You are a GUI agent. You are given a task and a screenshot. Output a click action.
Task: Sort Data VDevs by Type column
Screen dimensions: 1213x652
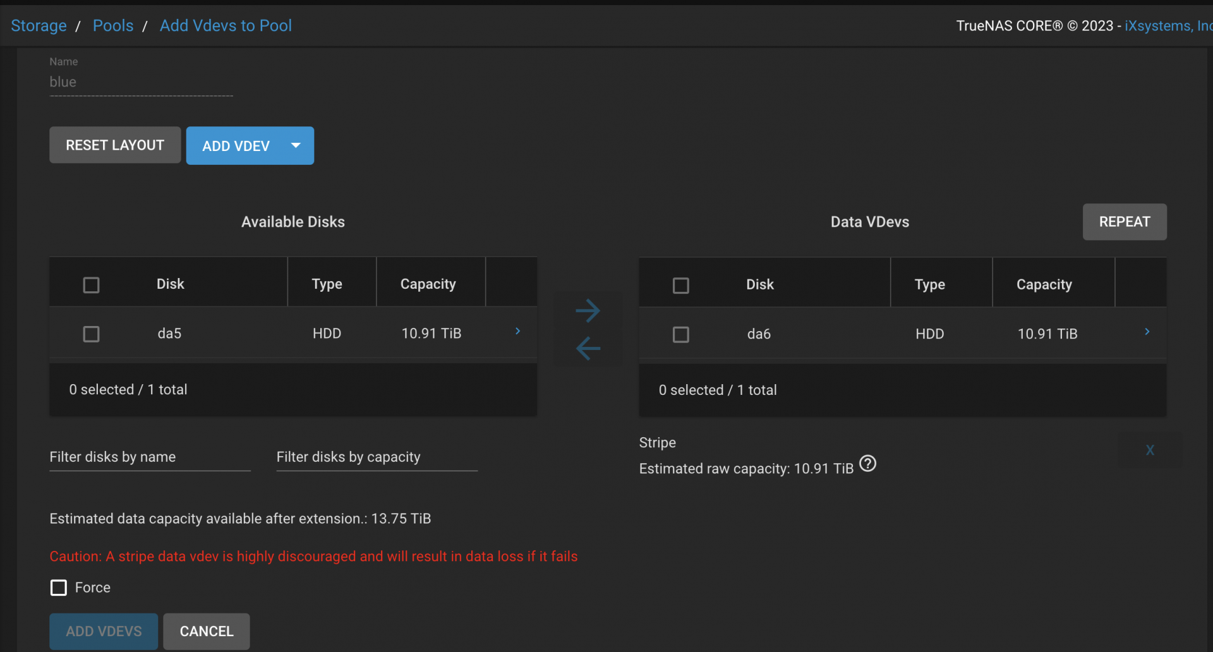(930, 285)
